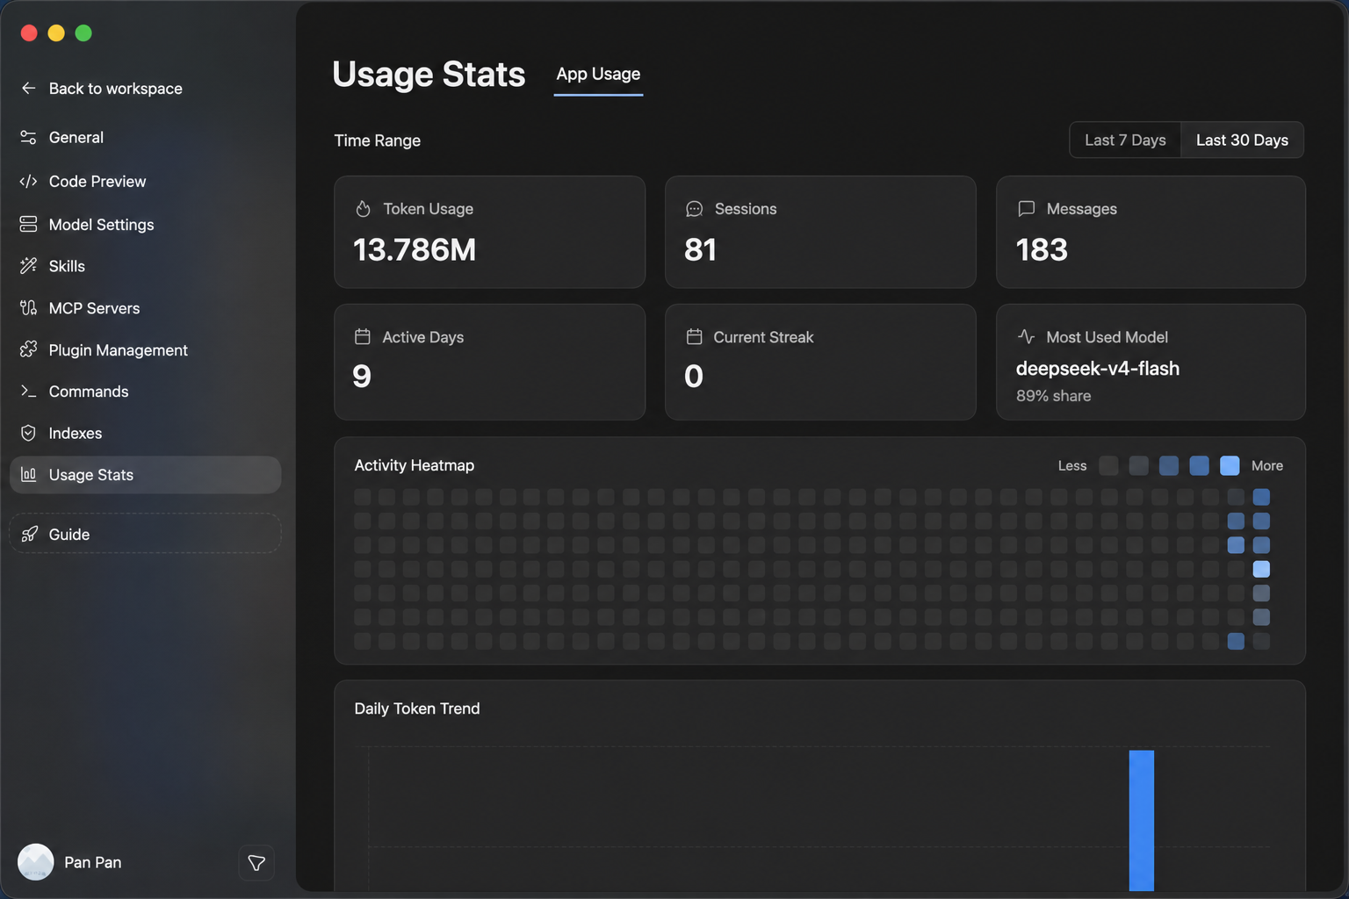Click the Current Streak value 0
This screenshot has height=899, width=1349.
694,377
